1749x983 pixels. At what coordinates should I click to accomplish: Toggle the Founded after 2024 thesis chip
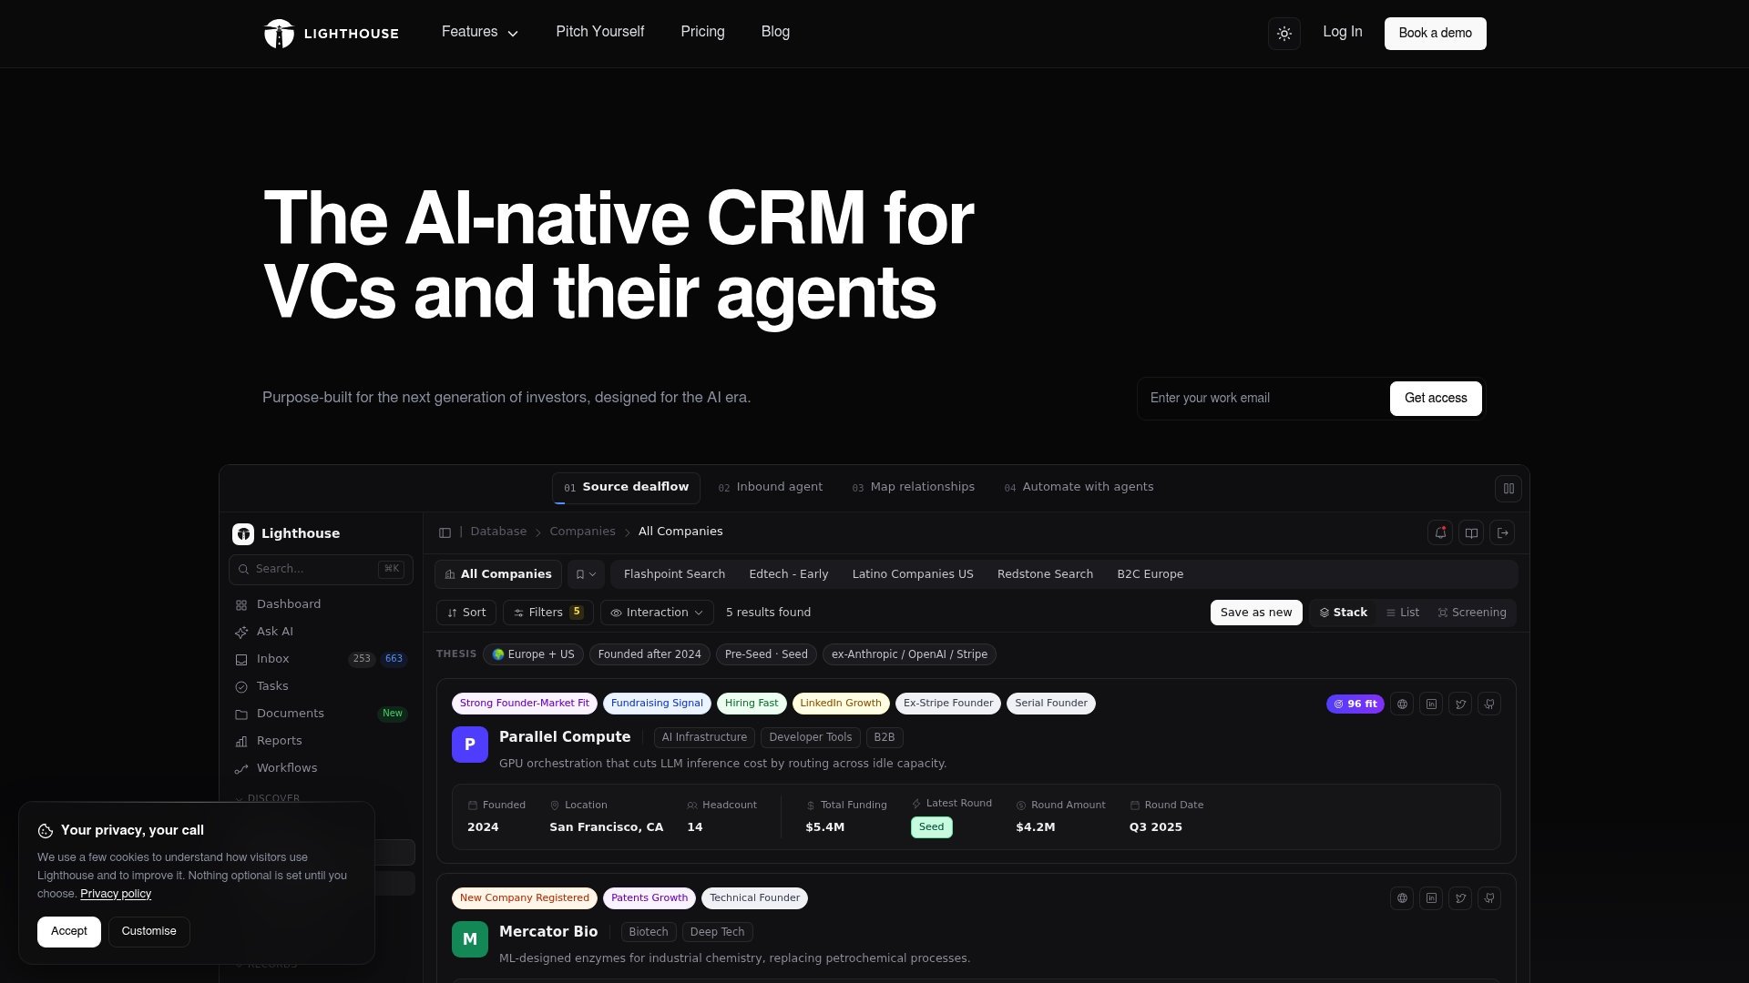point(649,654)
